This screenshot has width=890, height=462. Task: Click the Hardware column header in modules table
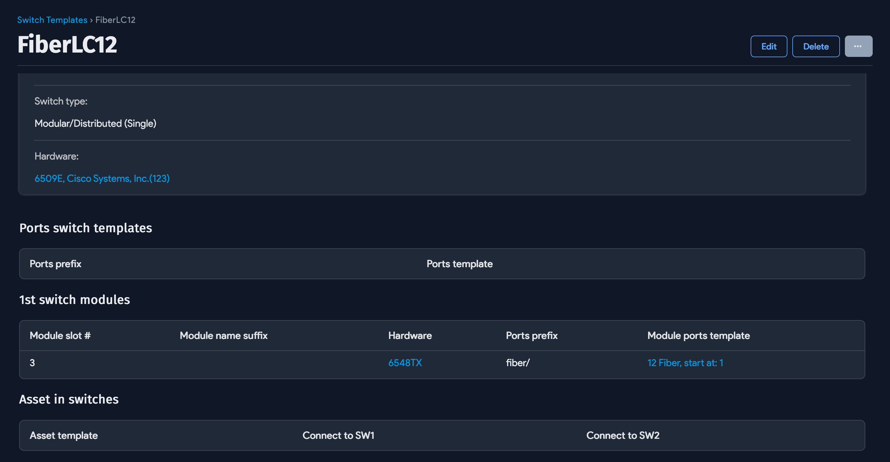(x=410, y=336)
